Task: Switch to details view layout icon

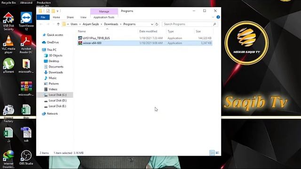Action: tap(212, 153)
